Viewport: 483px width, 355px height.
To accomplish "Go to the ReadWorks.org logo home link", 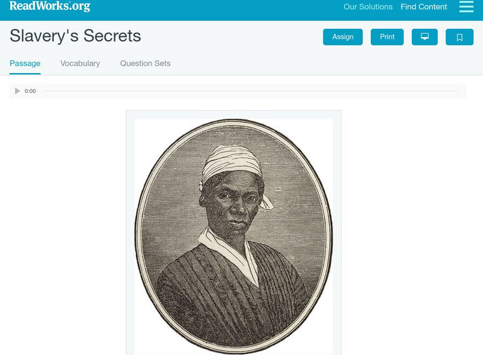I will click(x=50, y=6).
